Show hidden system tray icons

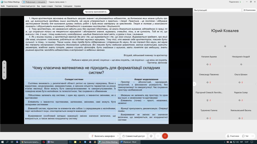coord(225,142)
